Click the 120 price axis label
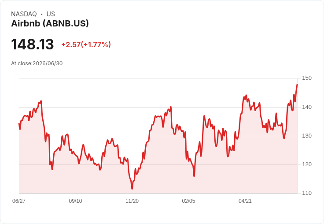This screenshot has width=324, height=224. click(307, 164)
